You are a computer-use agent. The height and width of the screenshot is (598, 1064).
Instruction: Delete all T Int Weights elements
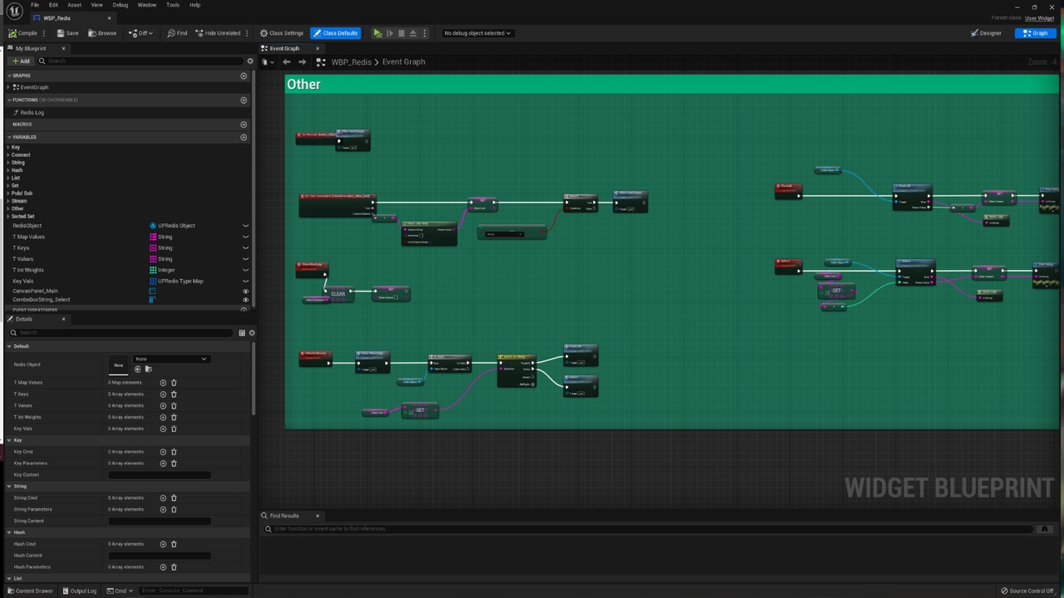point(174,417)
